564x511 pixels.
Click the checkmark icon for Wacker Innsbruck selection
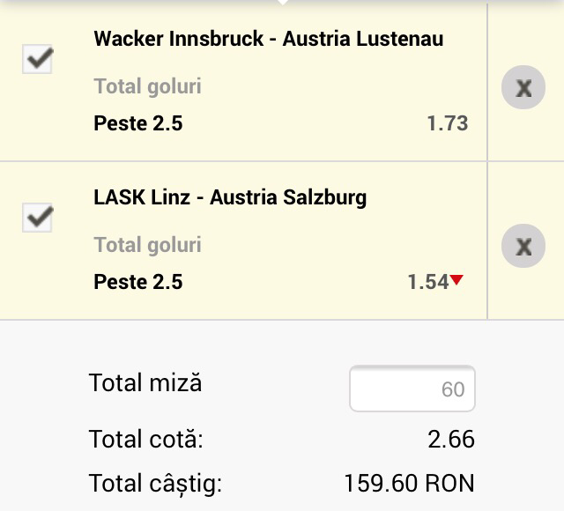click(38, 59)
